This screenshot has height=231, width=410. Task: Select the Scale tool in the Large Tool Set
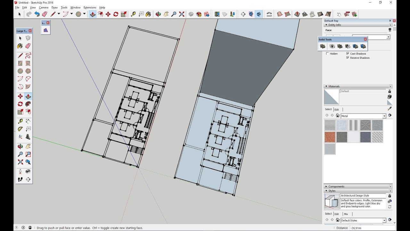[x=20, y=112]
